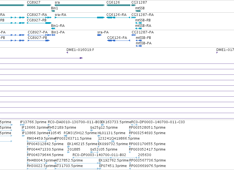234x170 pixels.
Task: Select the CG8927 gene annotation bar
Action: click(x=39, y=5)
